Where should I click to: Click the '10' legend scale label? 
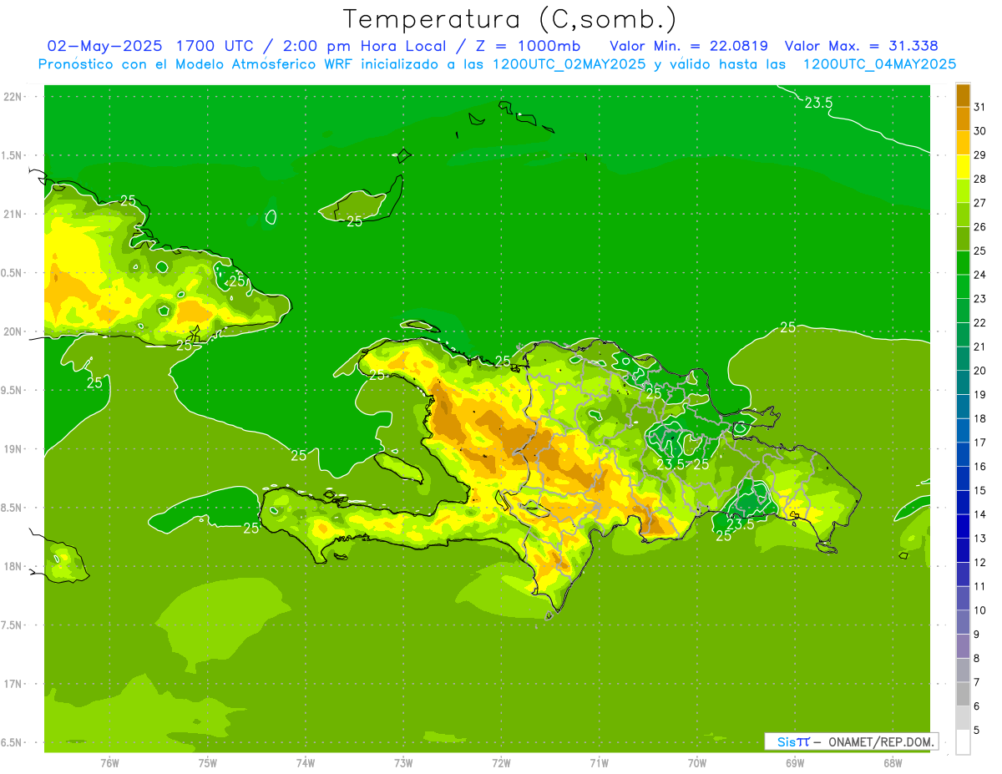tap(979, 610)
